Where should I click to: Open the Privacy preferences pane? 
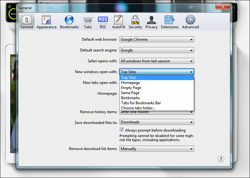click(152, 22)
